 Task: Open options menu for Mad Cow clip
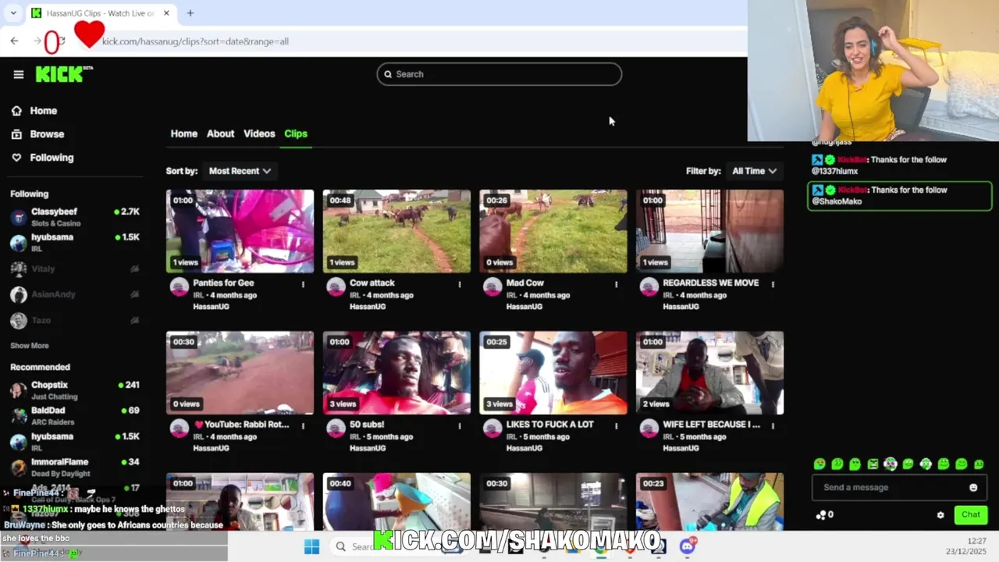617,284
